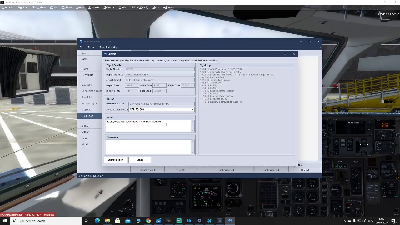The height and width of the screenshot is (225, 400).
Task: Click the Worldwide Virtual ACARS window icon
Action: 81,42
